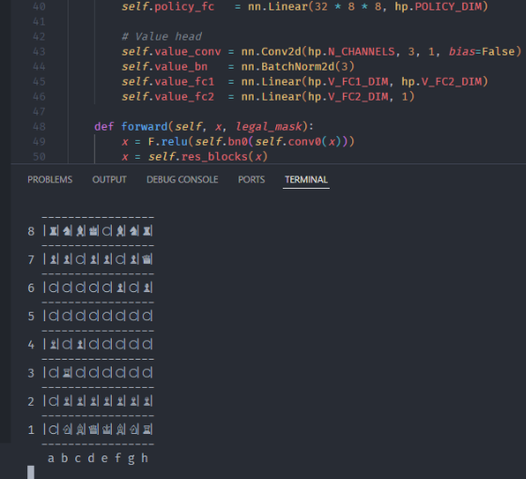Click the terminal cursor block below the board
The image size is (526, 479).
click(31, 472)
